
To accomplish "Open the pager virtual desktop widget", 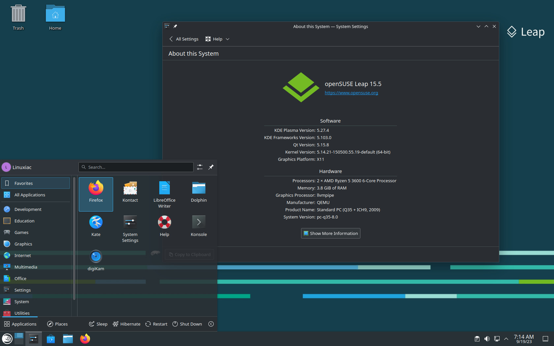I will click(x=19, y=339).
